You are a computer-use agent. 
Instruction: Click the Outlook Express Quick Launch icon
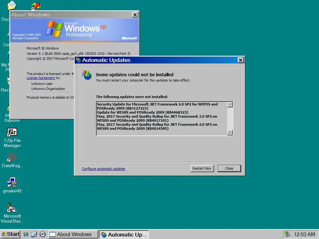click(x=34, y=234)
